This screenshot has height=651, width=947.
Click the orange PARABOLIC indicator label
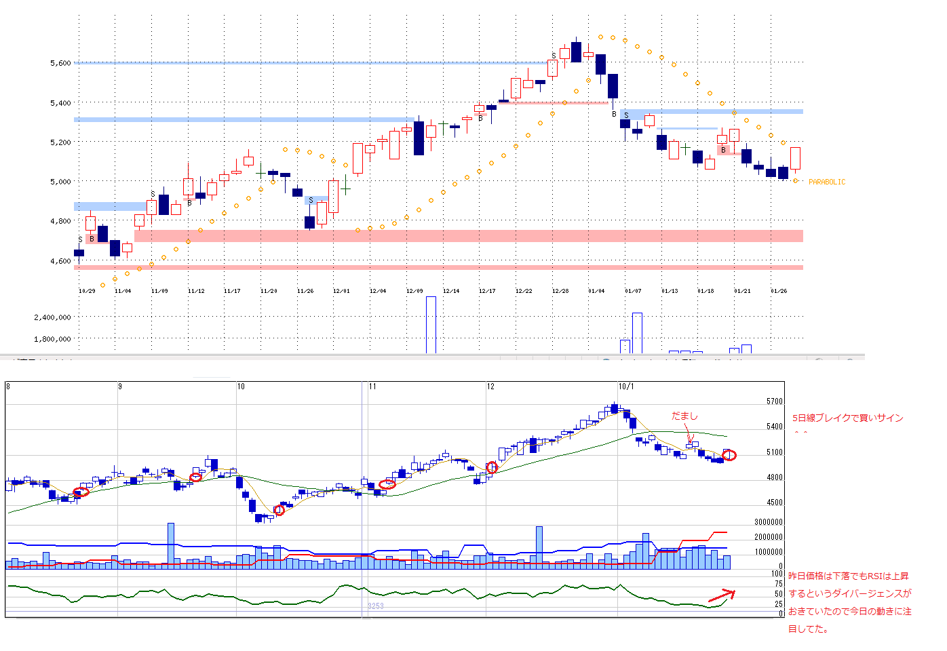click(x=827, y=182)
